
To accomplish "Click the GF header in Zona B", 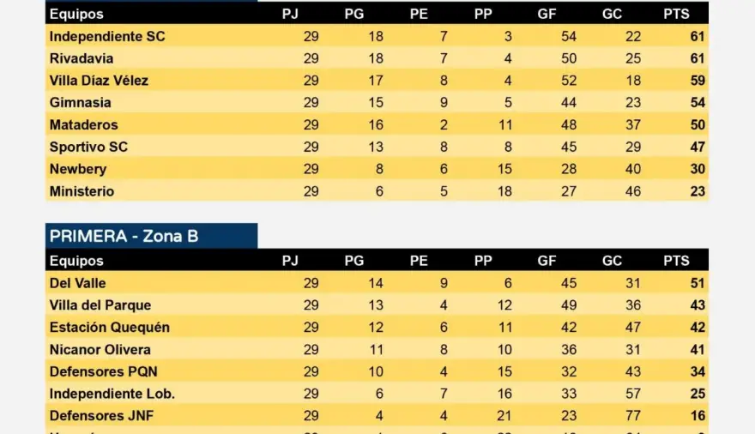I will (547, 260).
